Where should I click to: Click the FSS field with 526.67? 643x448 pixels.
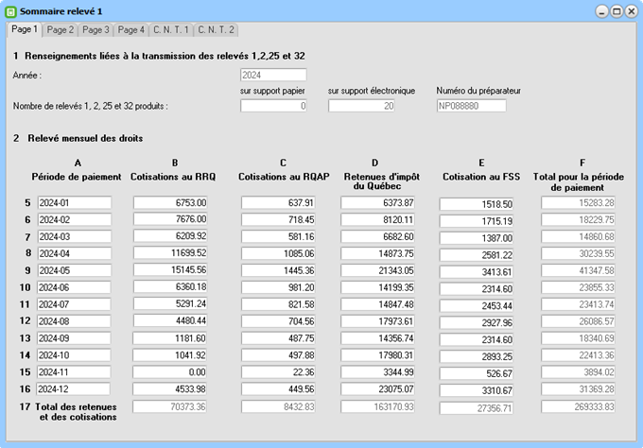(476, 374)
